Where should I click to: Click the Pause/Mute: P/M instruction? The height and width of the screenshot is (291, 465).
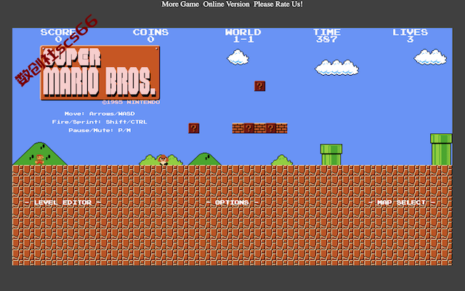[x=100, y=130]
